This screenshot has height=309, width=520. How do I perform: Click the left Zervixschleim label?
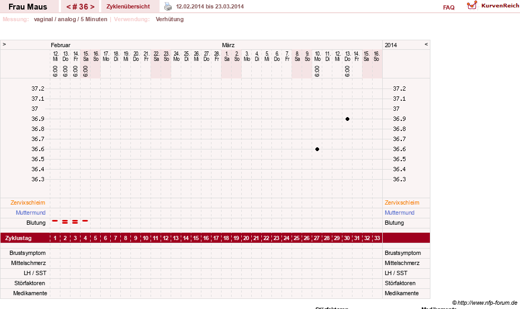point(28,202)
